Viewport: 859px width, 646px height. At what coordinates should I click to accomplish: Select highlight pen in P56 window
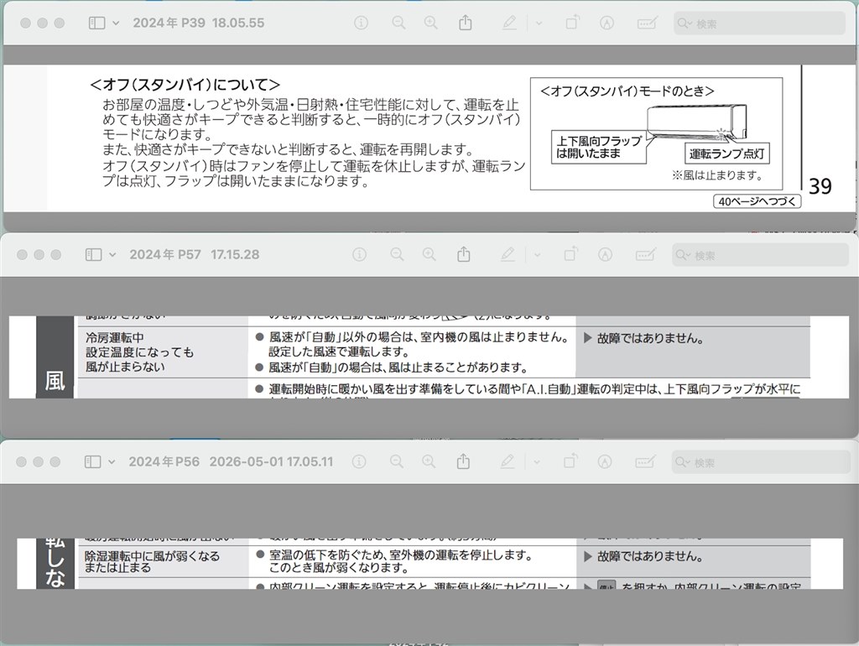click(508, 462)
